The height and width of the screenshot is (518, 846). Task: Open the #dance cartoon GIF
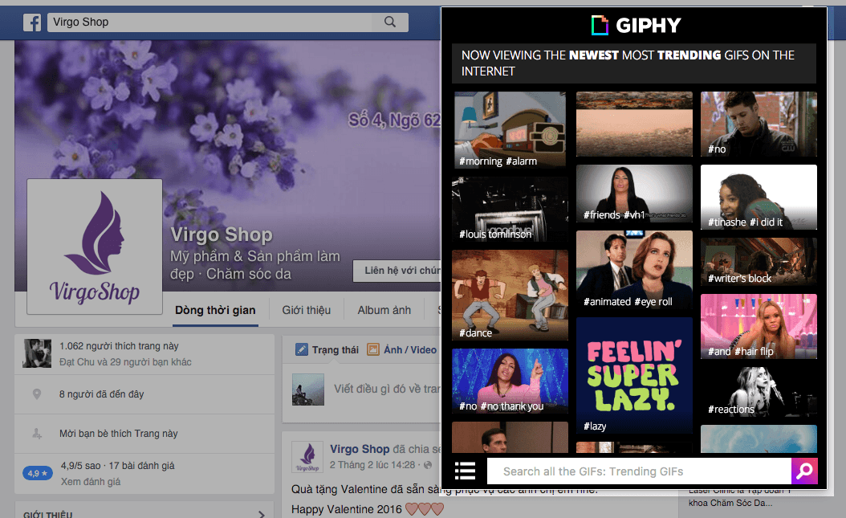[x=510, y=296]
